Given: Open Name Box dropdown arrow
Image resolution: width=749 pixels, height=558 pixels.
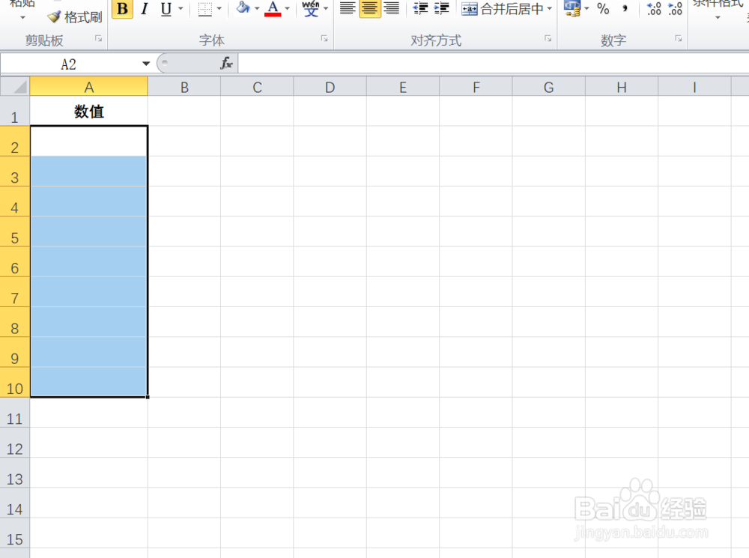Looking at the screenshot, I should click(x=146, y=64).
